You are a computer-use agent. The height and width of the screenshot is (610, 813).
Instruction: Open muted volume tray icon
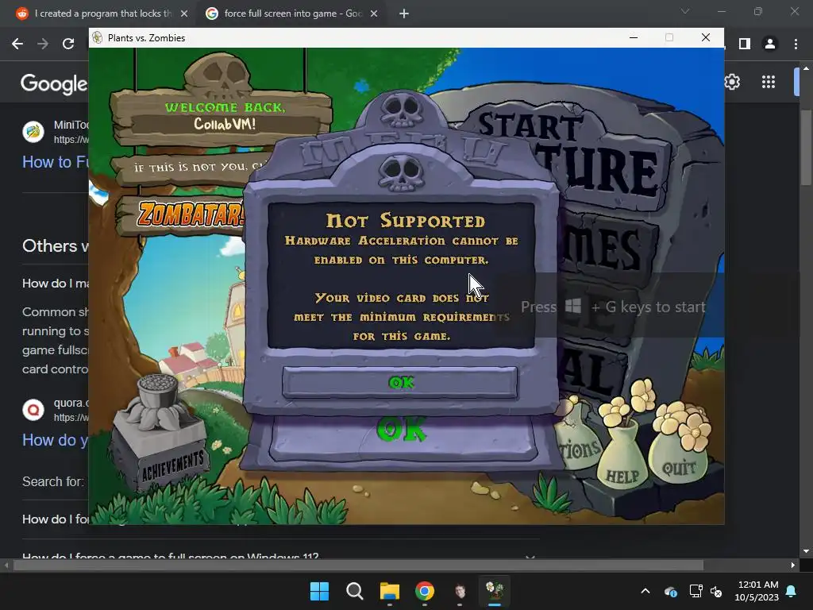pos(716,591)
